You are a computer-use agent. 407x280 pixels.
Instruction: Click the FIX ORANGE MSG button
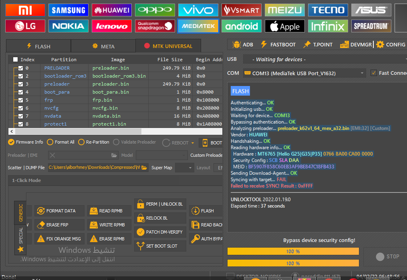(59, 239)
